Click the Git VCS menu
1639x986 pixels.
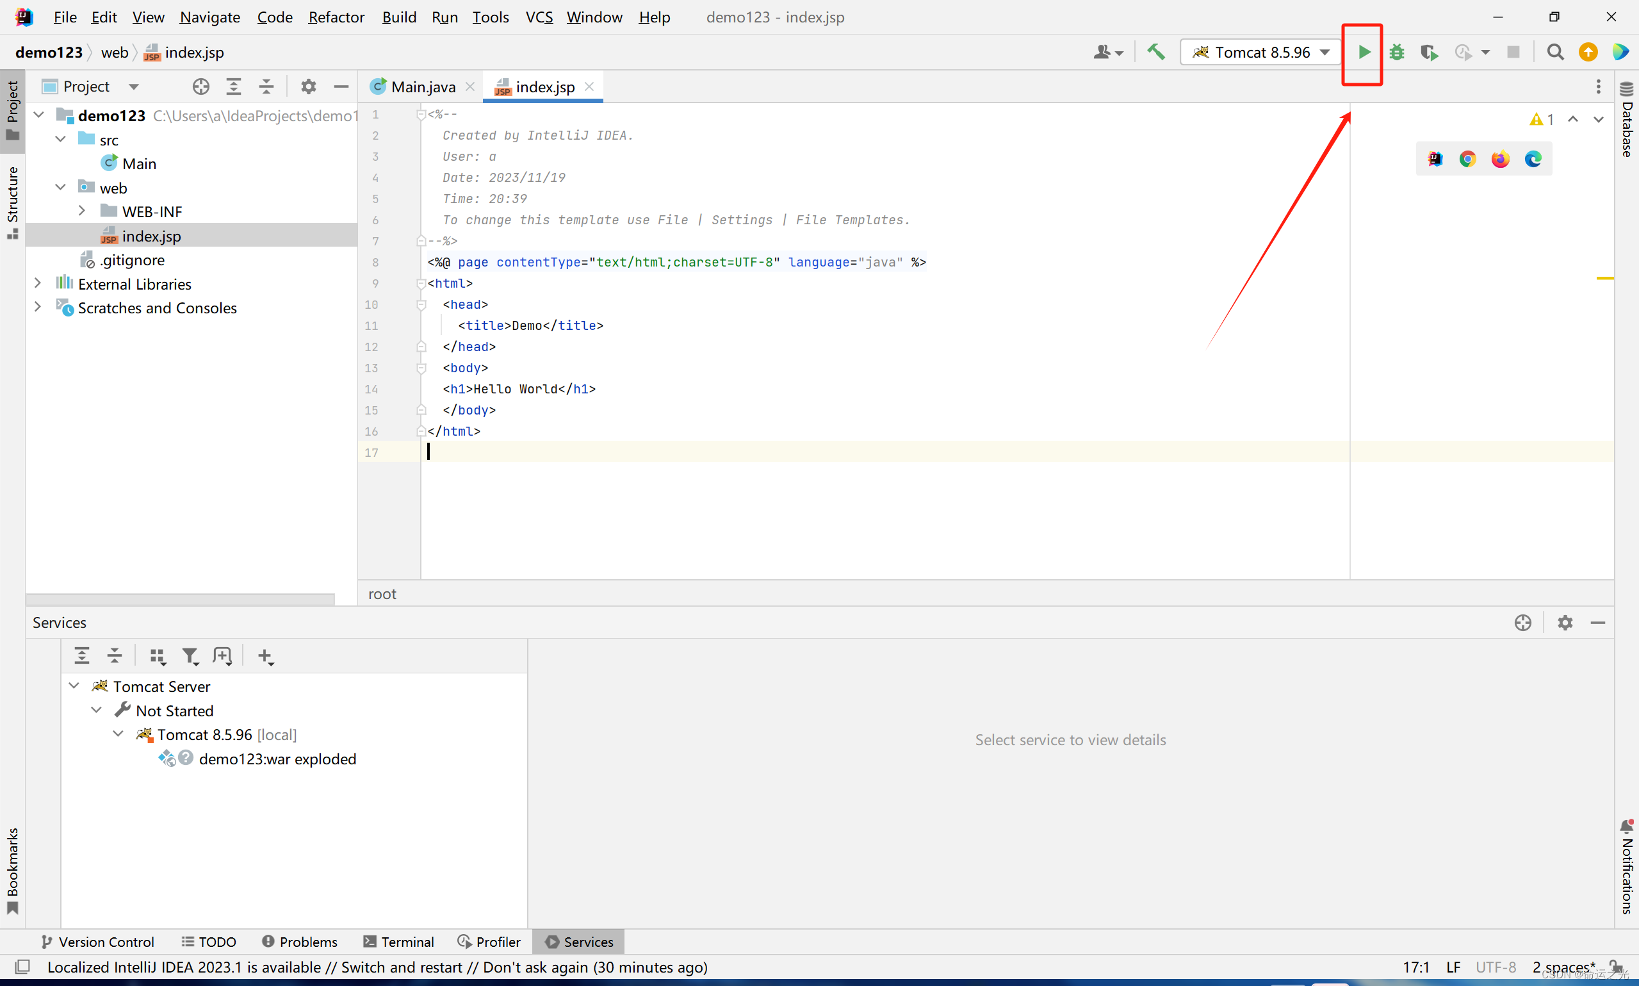point(537,17)
